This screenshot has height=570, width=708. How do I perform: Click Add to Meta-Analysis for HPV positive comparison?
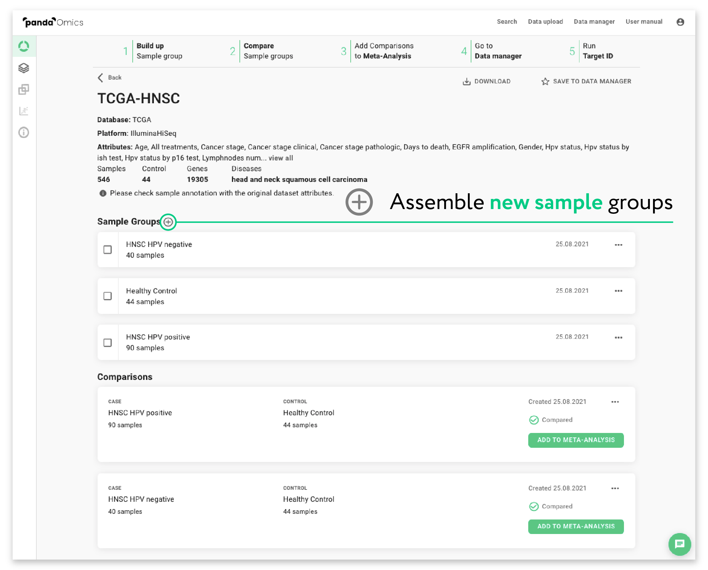tap(576, 440)
